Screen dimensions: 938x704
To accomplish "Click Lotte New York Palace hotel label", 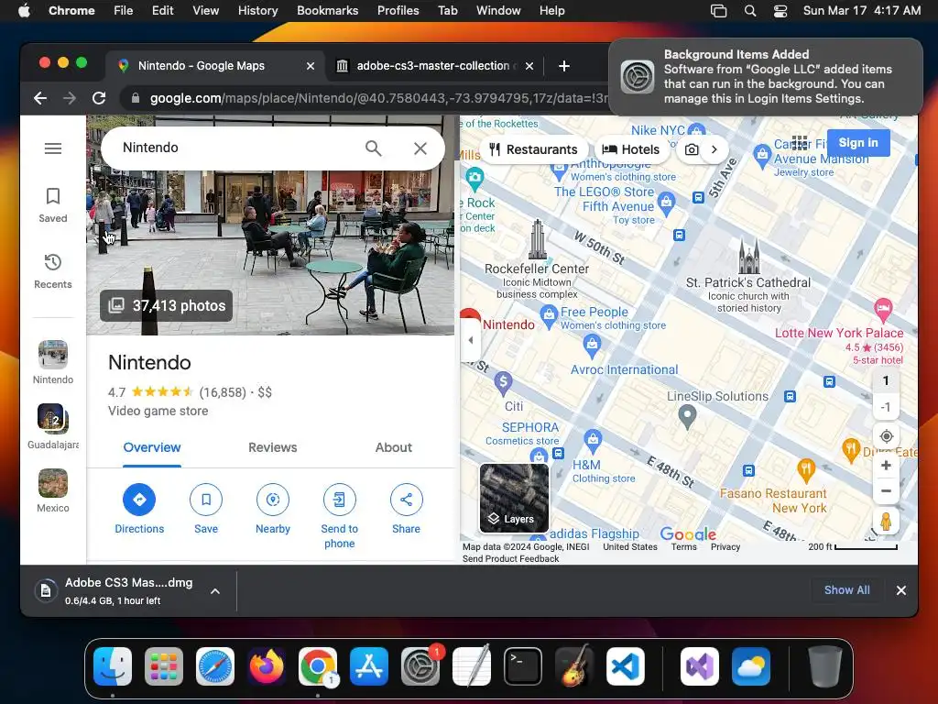I will [839, 333].
